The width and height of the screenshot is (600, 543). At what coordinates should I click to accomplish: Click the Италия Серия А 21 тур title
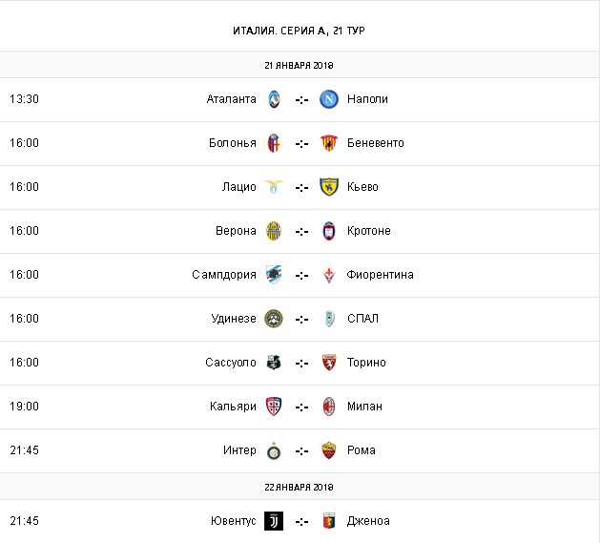299,31
